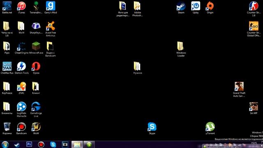Click the film strip taskbar icon
Viewport: 263px width, 148px height.
coord(65,145)
